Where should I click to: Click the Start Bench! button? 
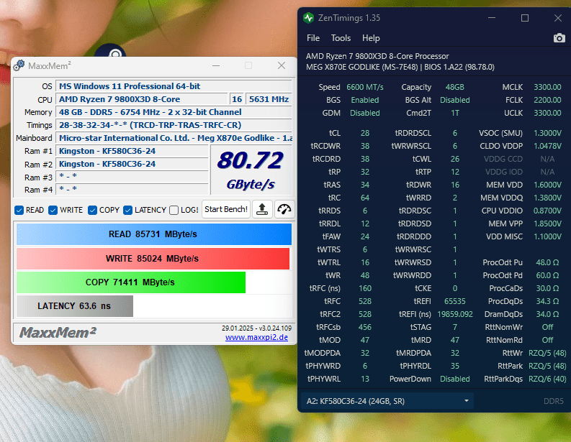[226, 209]
